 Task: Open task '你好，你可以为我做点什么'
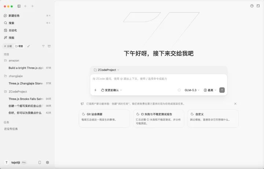click(27, 113)
